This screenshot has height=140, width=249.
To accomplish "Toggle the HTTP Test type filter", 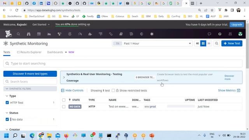I will (7, 103).
